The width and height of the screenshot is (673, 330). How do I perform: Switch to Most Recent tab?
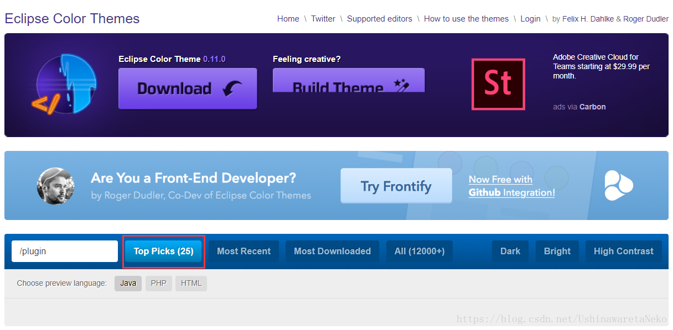coord(244,251)
